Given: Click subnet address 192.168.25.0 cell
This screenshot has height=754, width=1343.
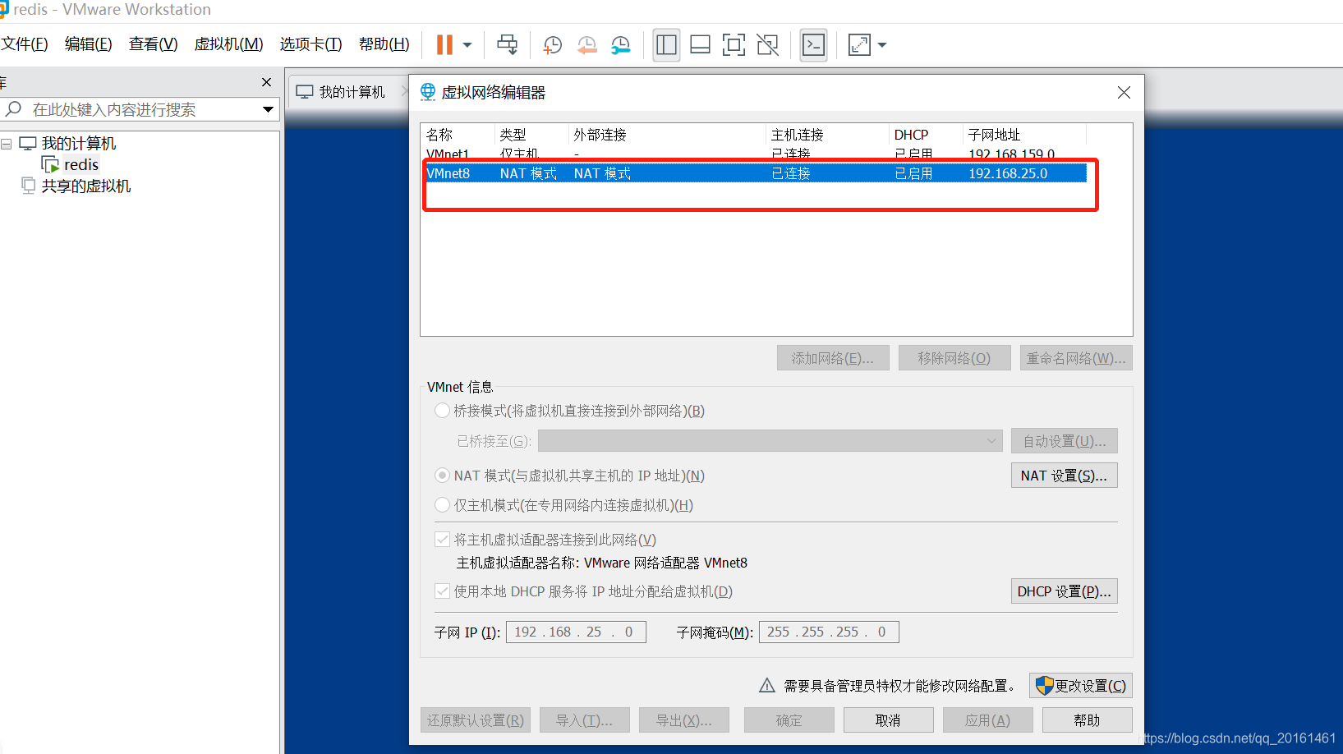Looking at the screenshot, I should 1008,173.
